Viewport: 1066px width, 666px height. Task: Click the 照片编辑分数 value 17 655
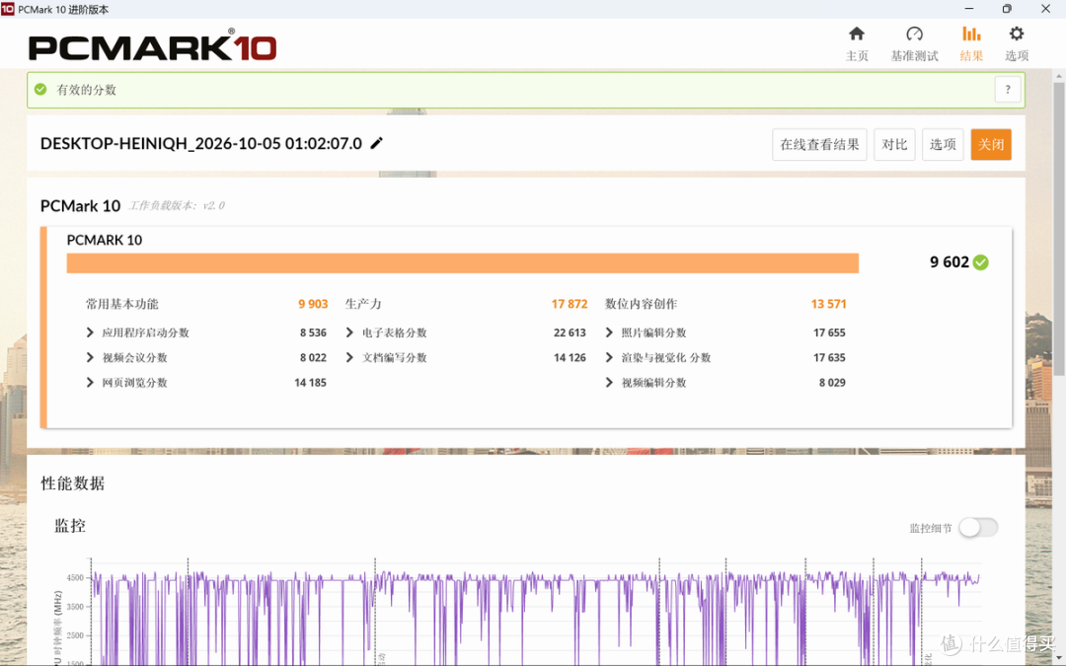[x=829, y=333]
